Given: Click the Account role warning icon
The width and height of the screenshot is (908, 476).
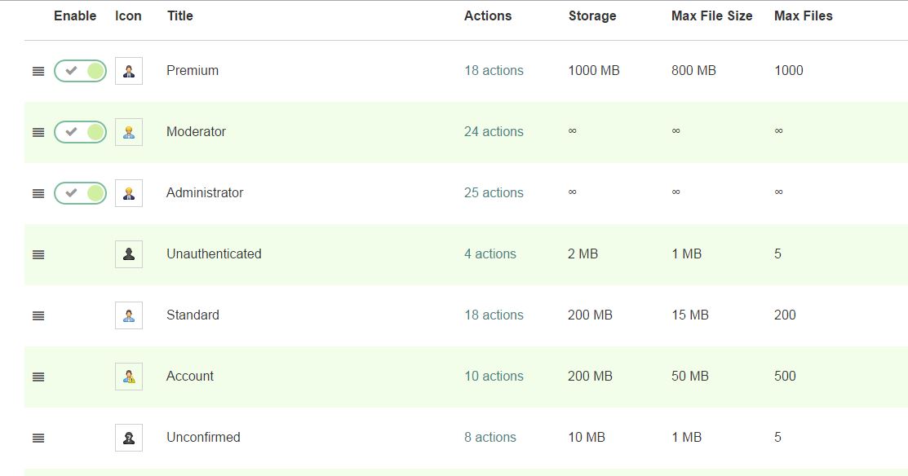Looking at the screenshot, I should pyautogui.click(x=129, y=377).
